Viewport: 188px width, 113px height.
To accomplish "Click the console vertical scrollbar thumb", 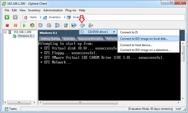I will click(183, 53).
